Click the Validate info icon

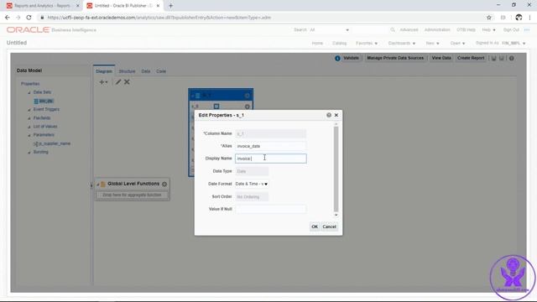click(x=337, y=58)
